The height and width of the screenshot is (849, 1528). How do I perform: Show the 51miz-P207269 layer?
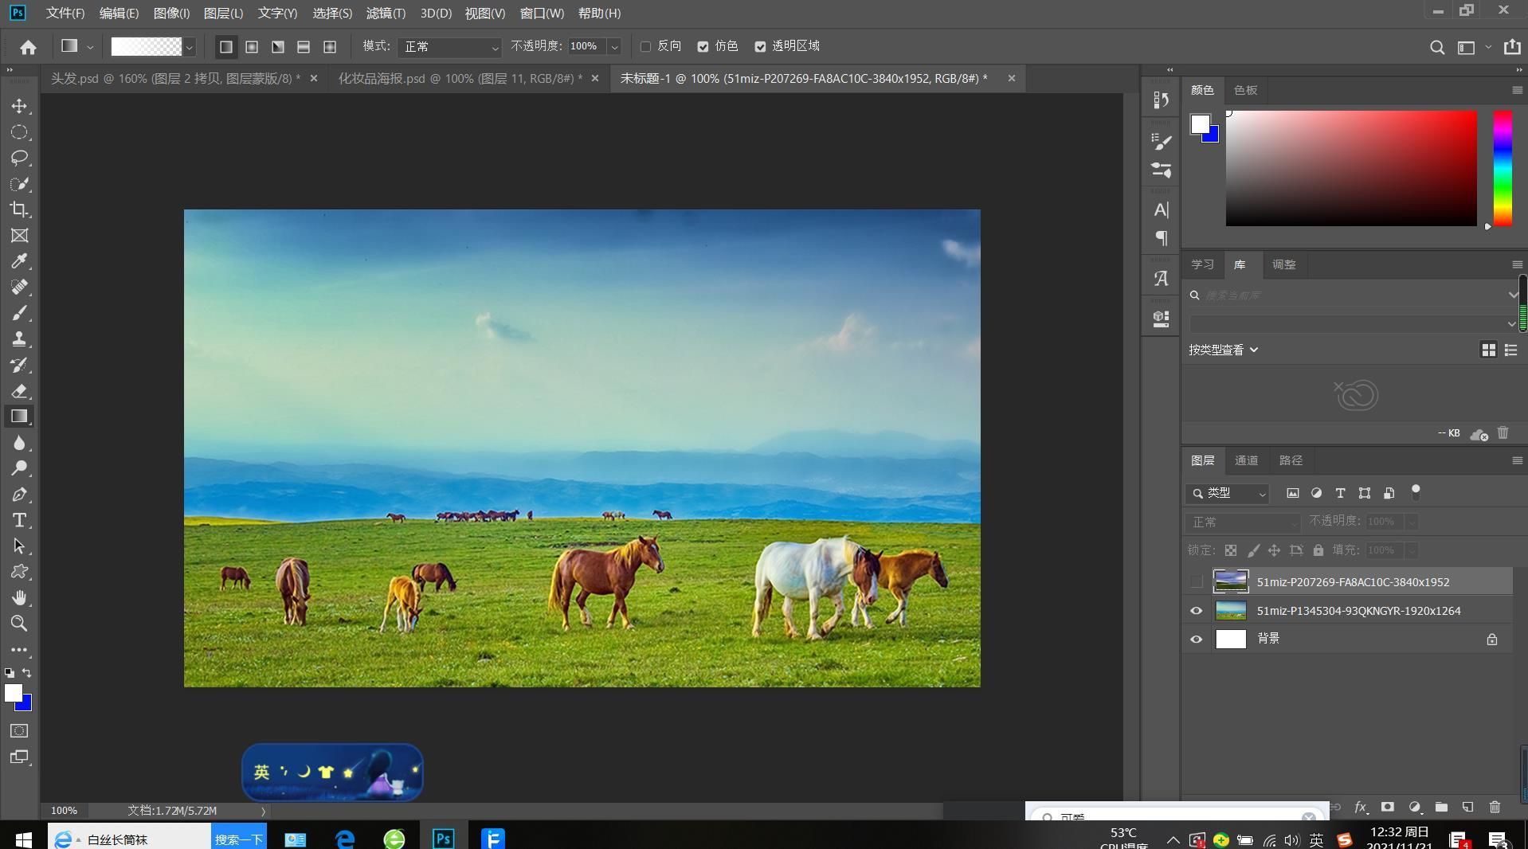point(1196,581)
